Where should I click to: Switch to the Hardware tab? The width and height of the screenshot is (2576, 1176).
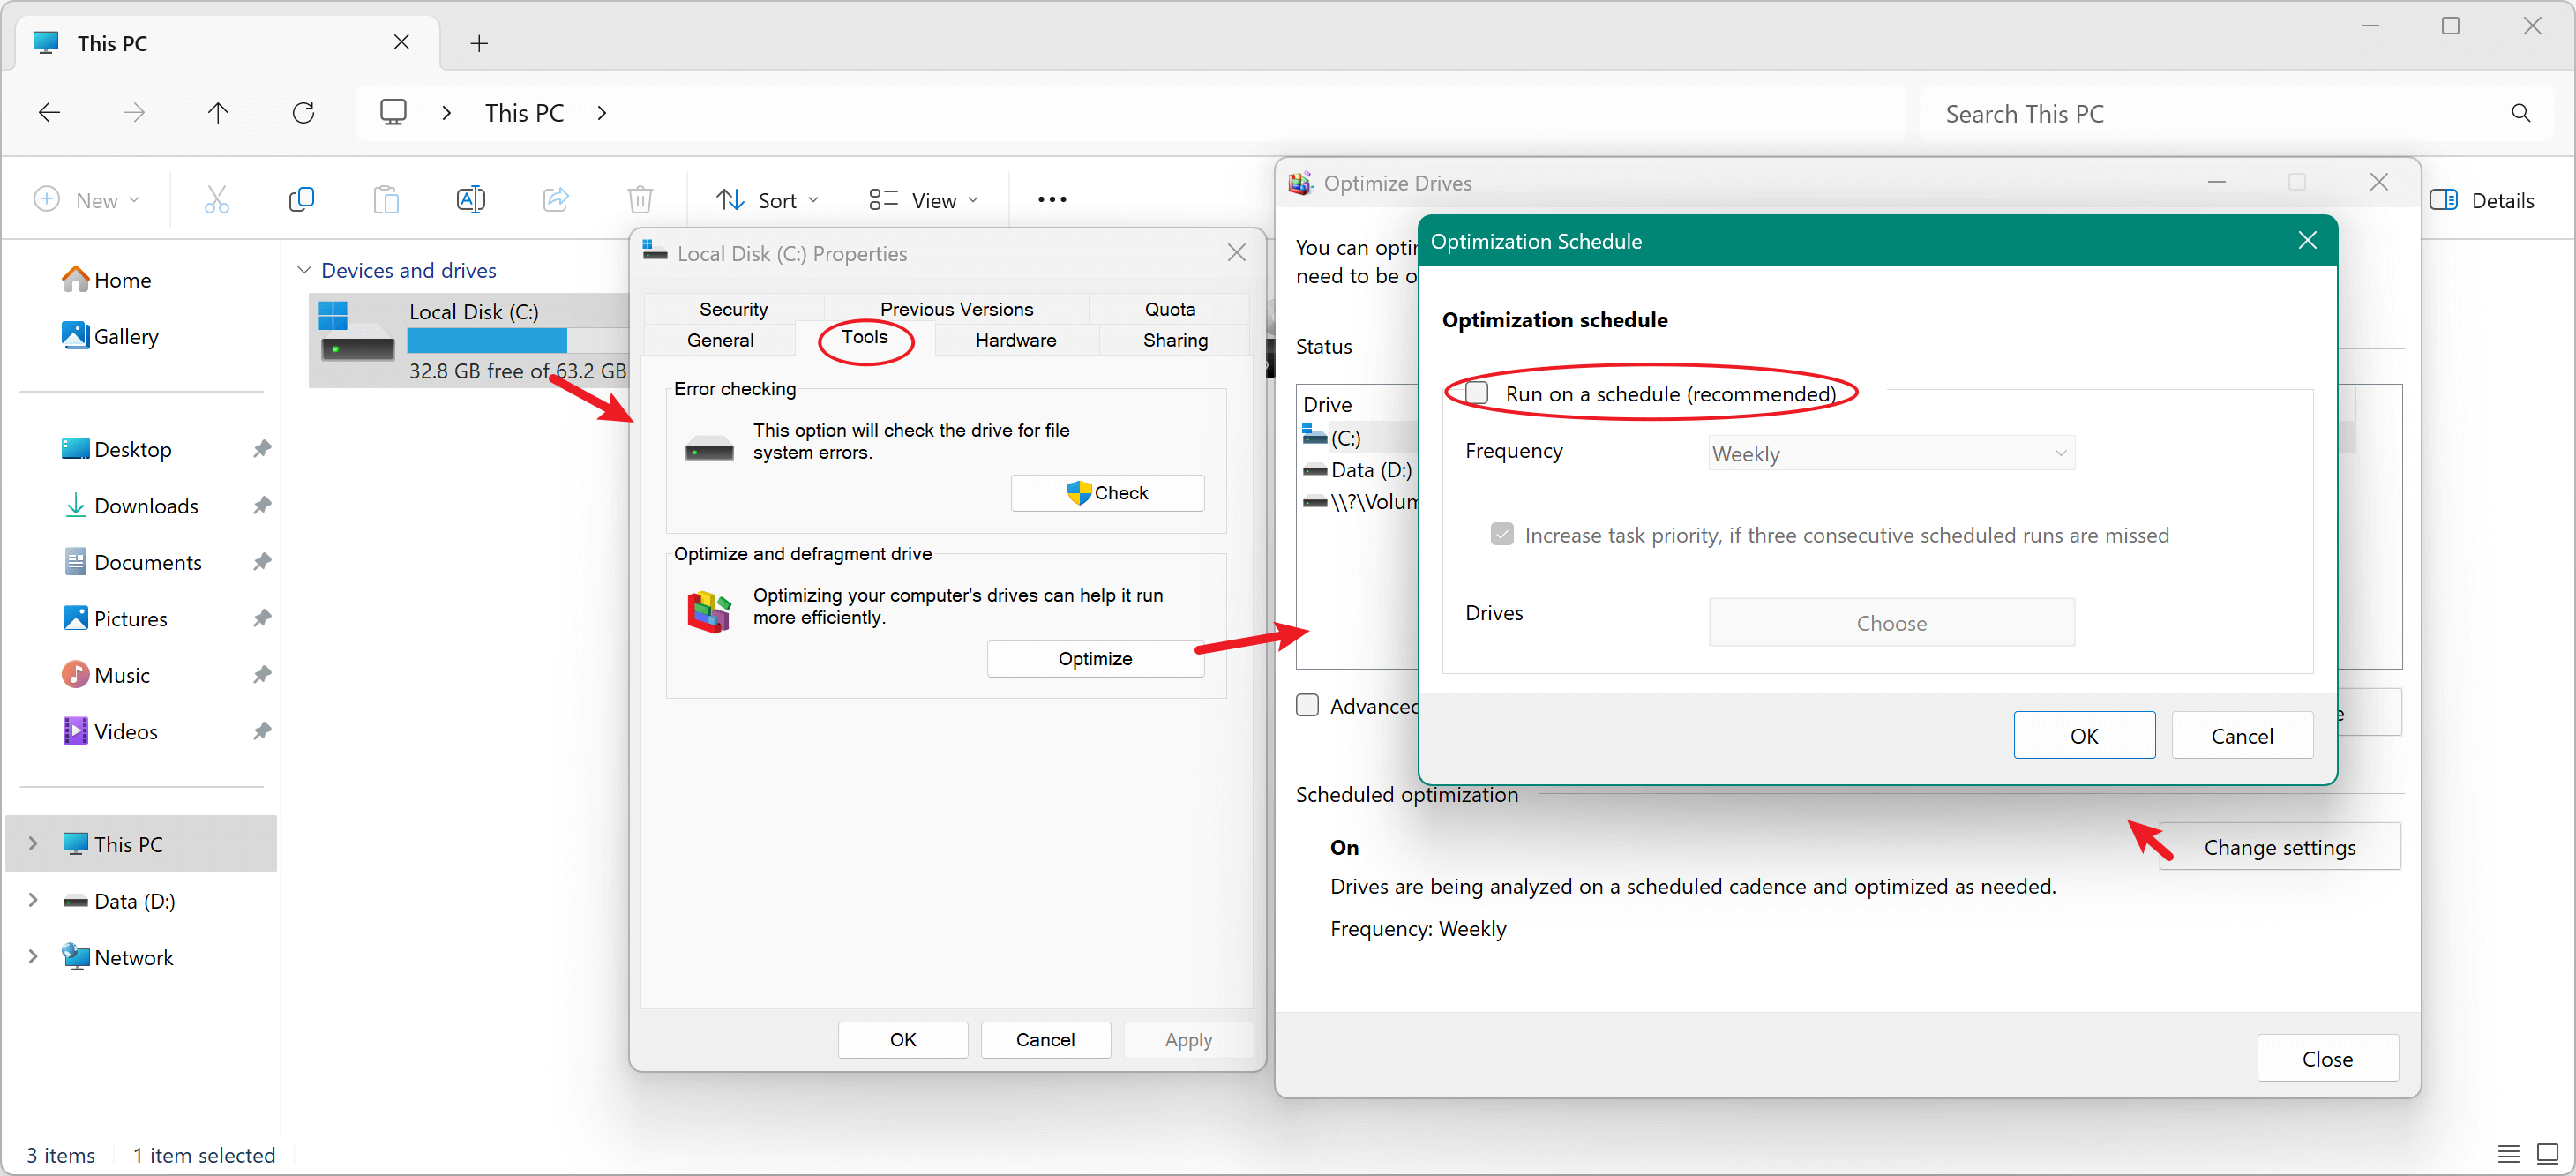click(x=1015, y=340)
